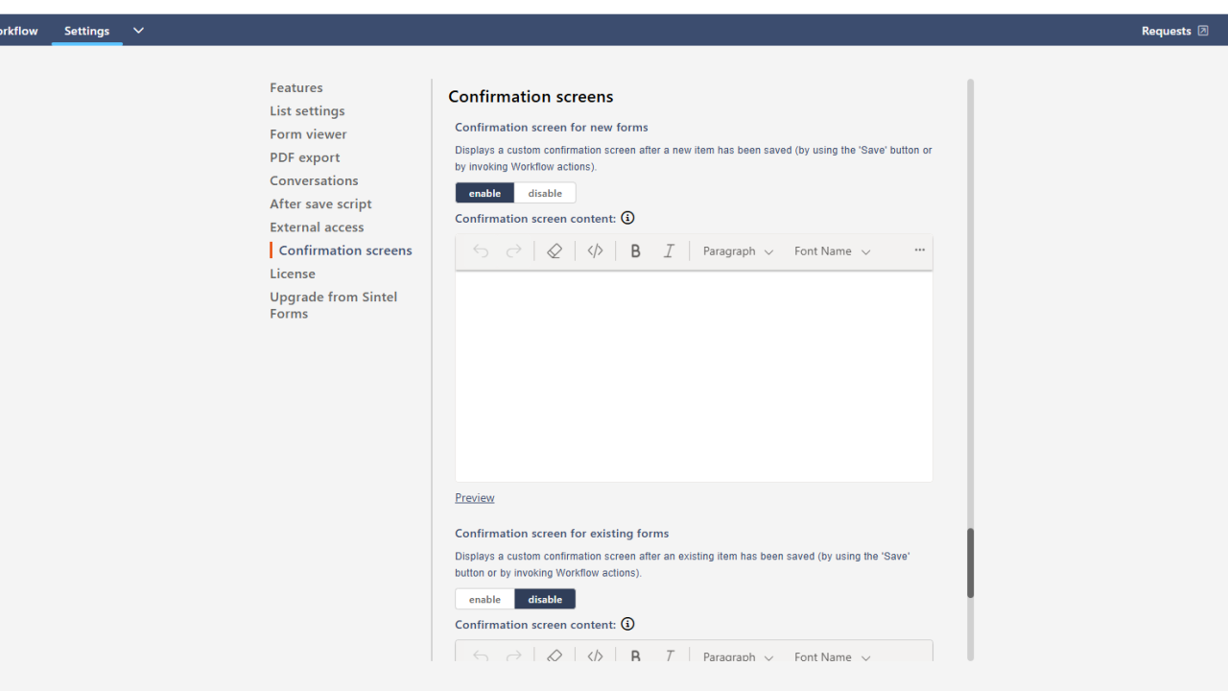Click the vertical scrollbar thumb
This screenshot has height=691, width=1228.
[970, 563]
